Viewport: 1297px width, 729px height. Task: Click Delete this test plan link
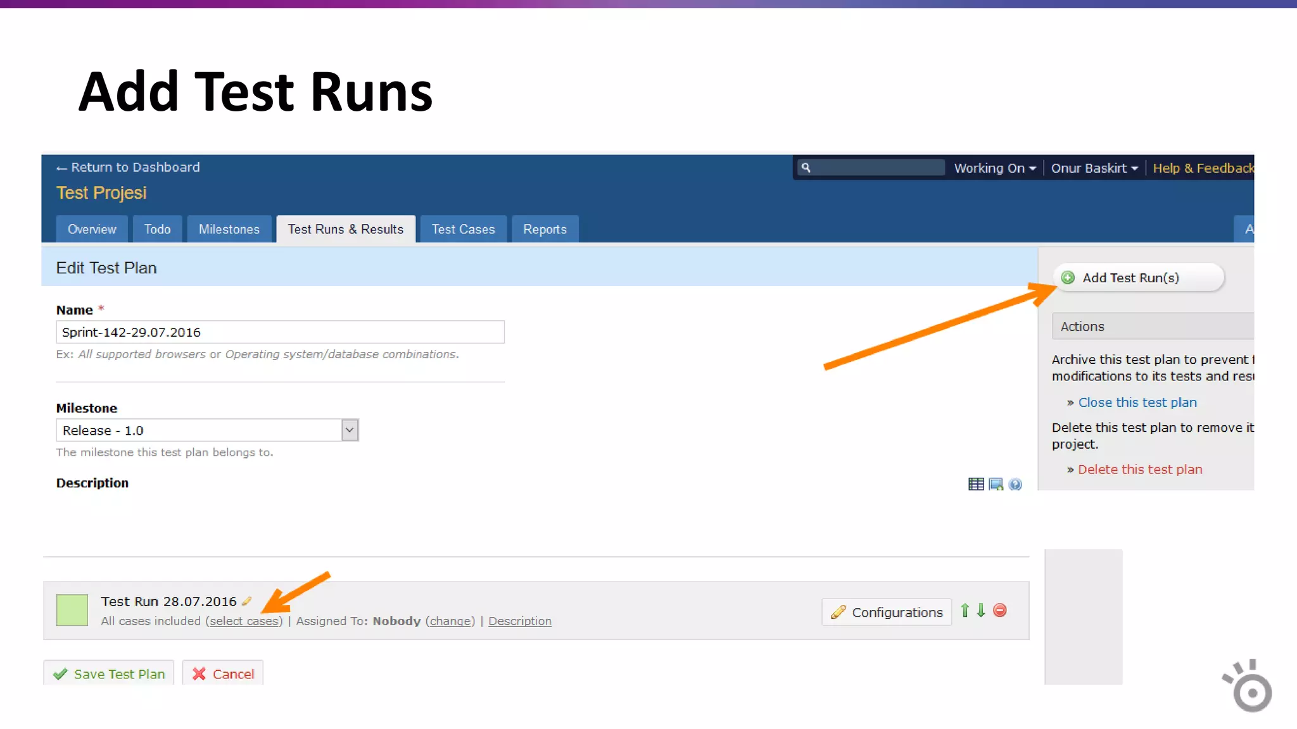pyautogui.click(x=1140, y=470)
